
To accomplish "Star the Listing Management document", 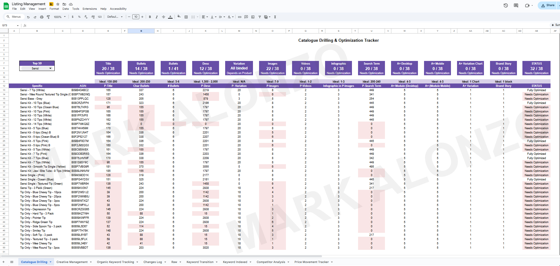I will [58, 4].
